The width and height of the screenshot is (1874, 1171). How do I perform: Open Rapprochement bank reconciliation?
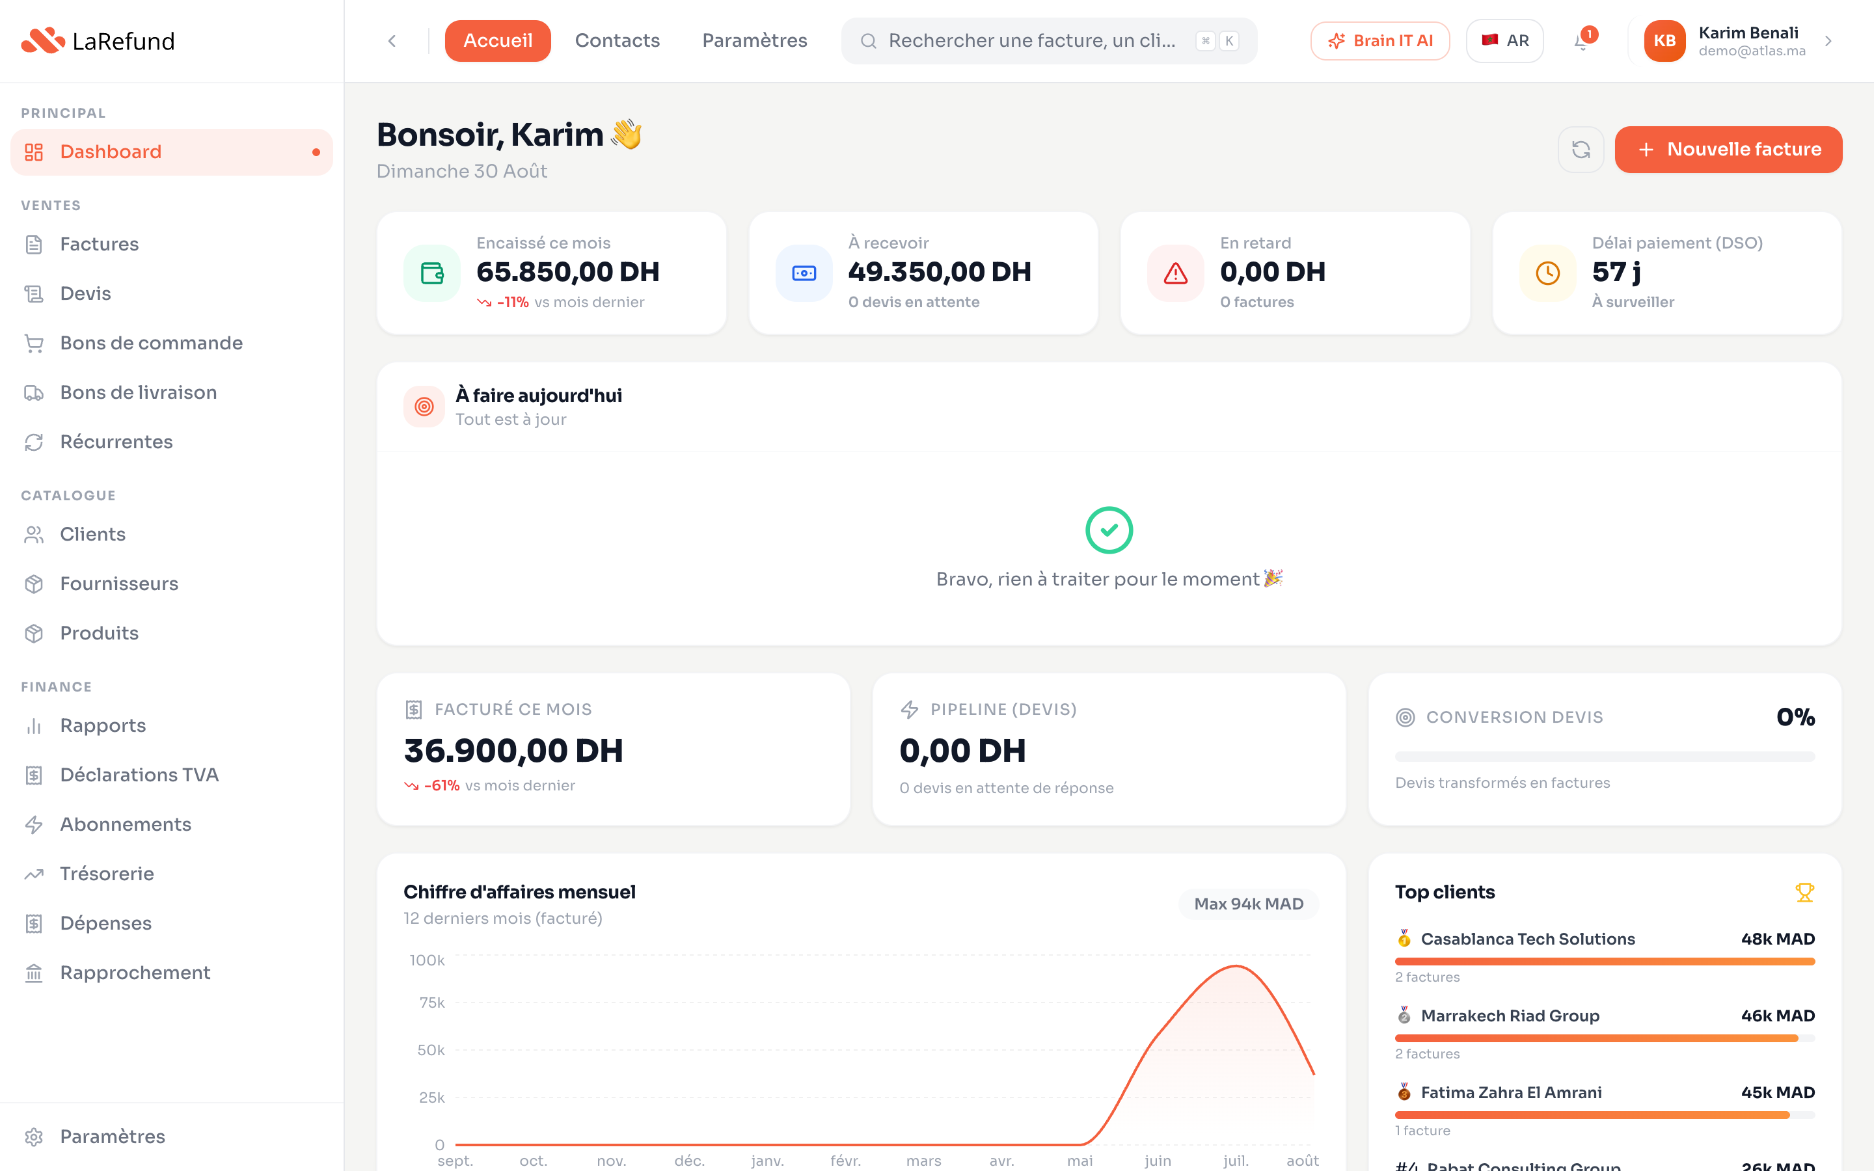click(x=171, y=973)
